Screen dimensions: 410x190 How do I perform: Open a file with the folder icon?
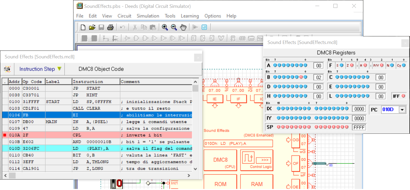[92, 27]
